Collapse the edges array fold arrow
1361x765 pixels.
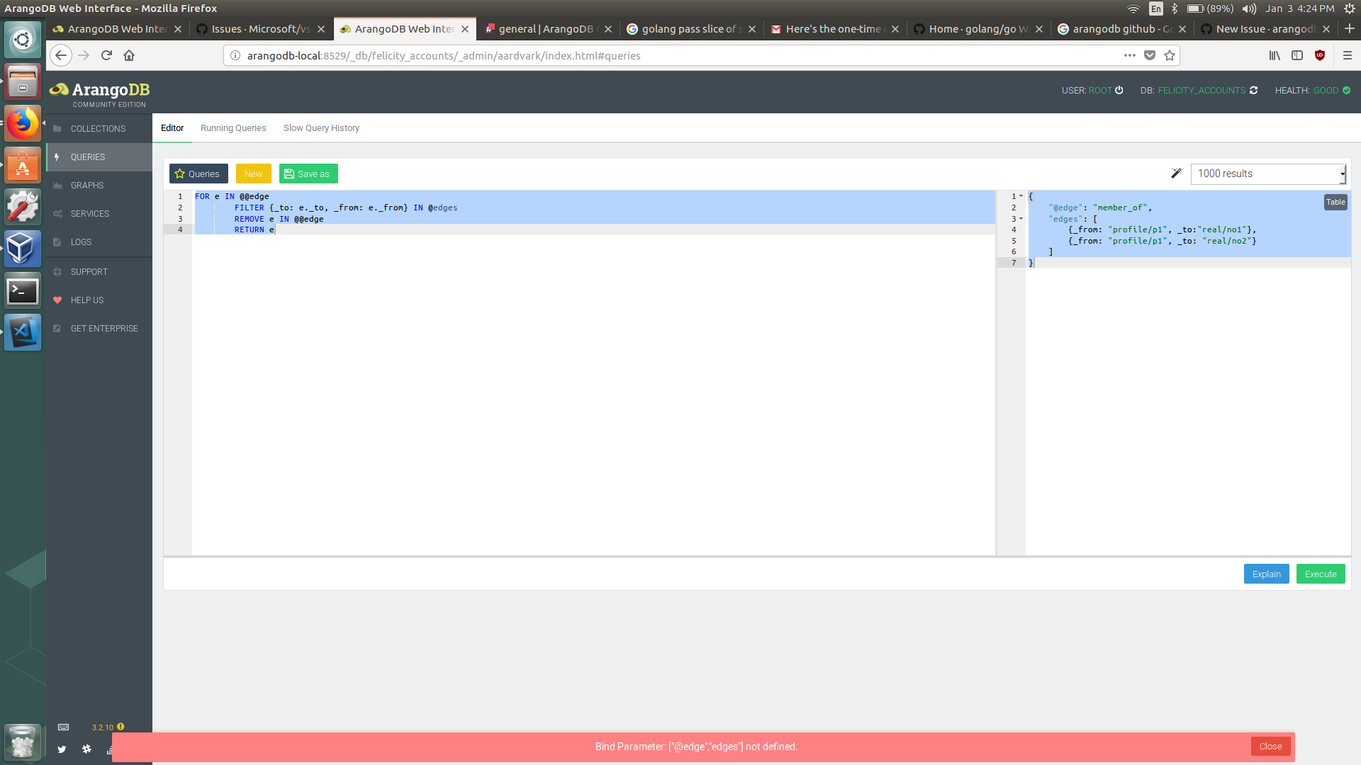coord(1021,219)
